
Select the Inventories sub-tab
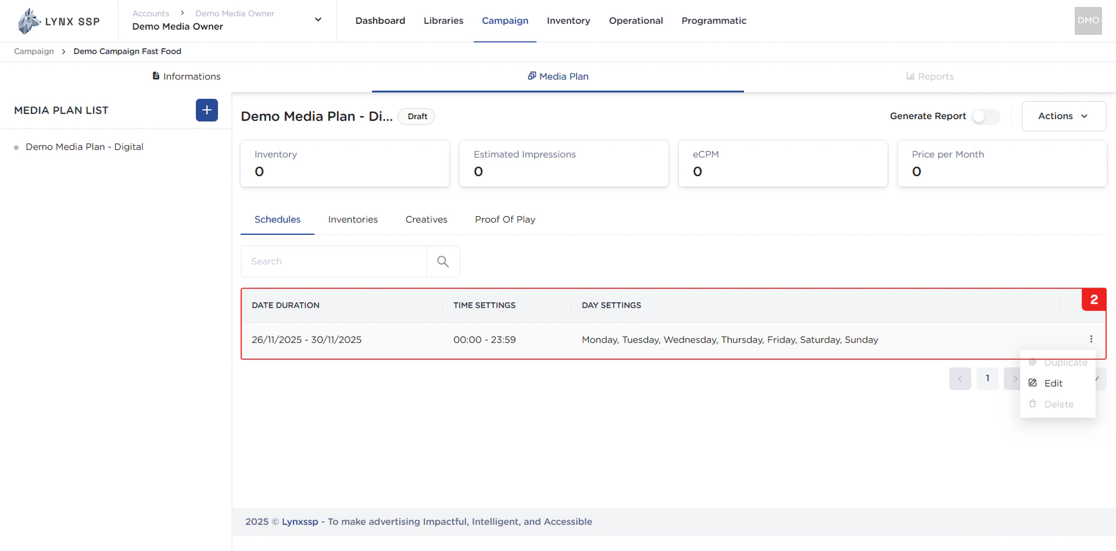(353, 219)
